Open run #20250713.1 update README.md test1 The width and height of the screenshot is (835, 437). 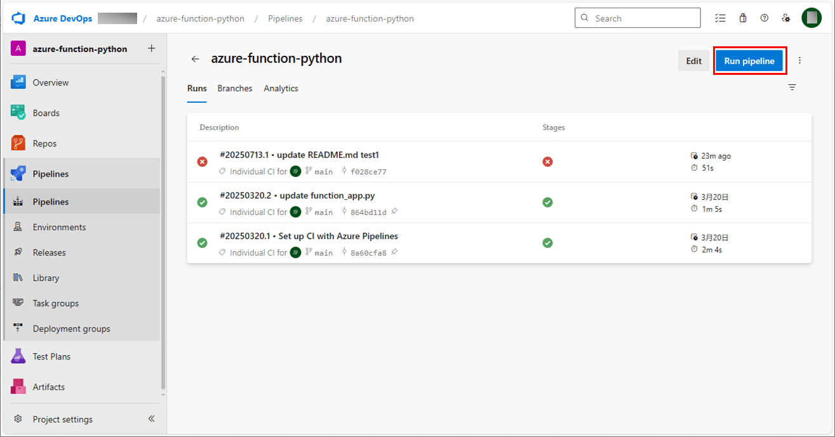tap(299, 155)
